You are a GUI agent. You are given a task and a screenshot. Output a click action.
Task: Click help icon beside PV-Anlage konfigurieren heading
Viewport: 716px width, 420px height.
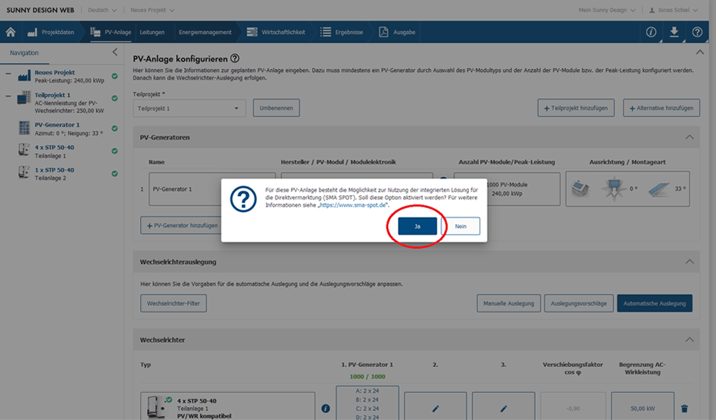[x=235, y=58]
